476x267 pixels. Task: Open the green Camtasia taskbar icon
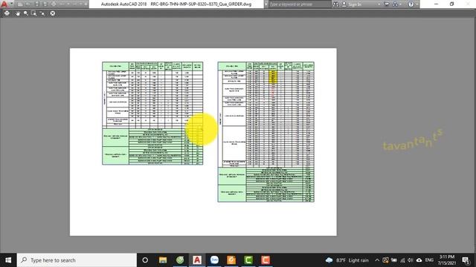pyautogui.click(x=248, y=260)
